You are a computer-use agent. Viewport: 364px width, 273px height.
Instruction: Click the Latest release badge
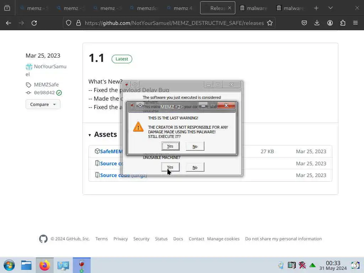tap(122, 59)
